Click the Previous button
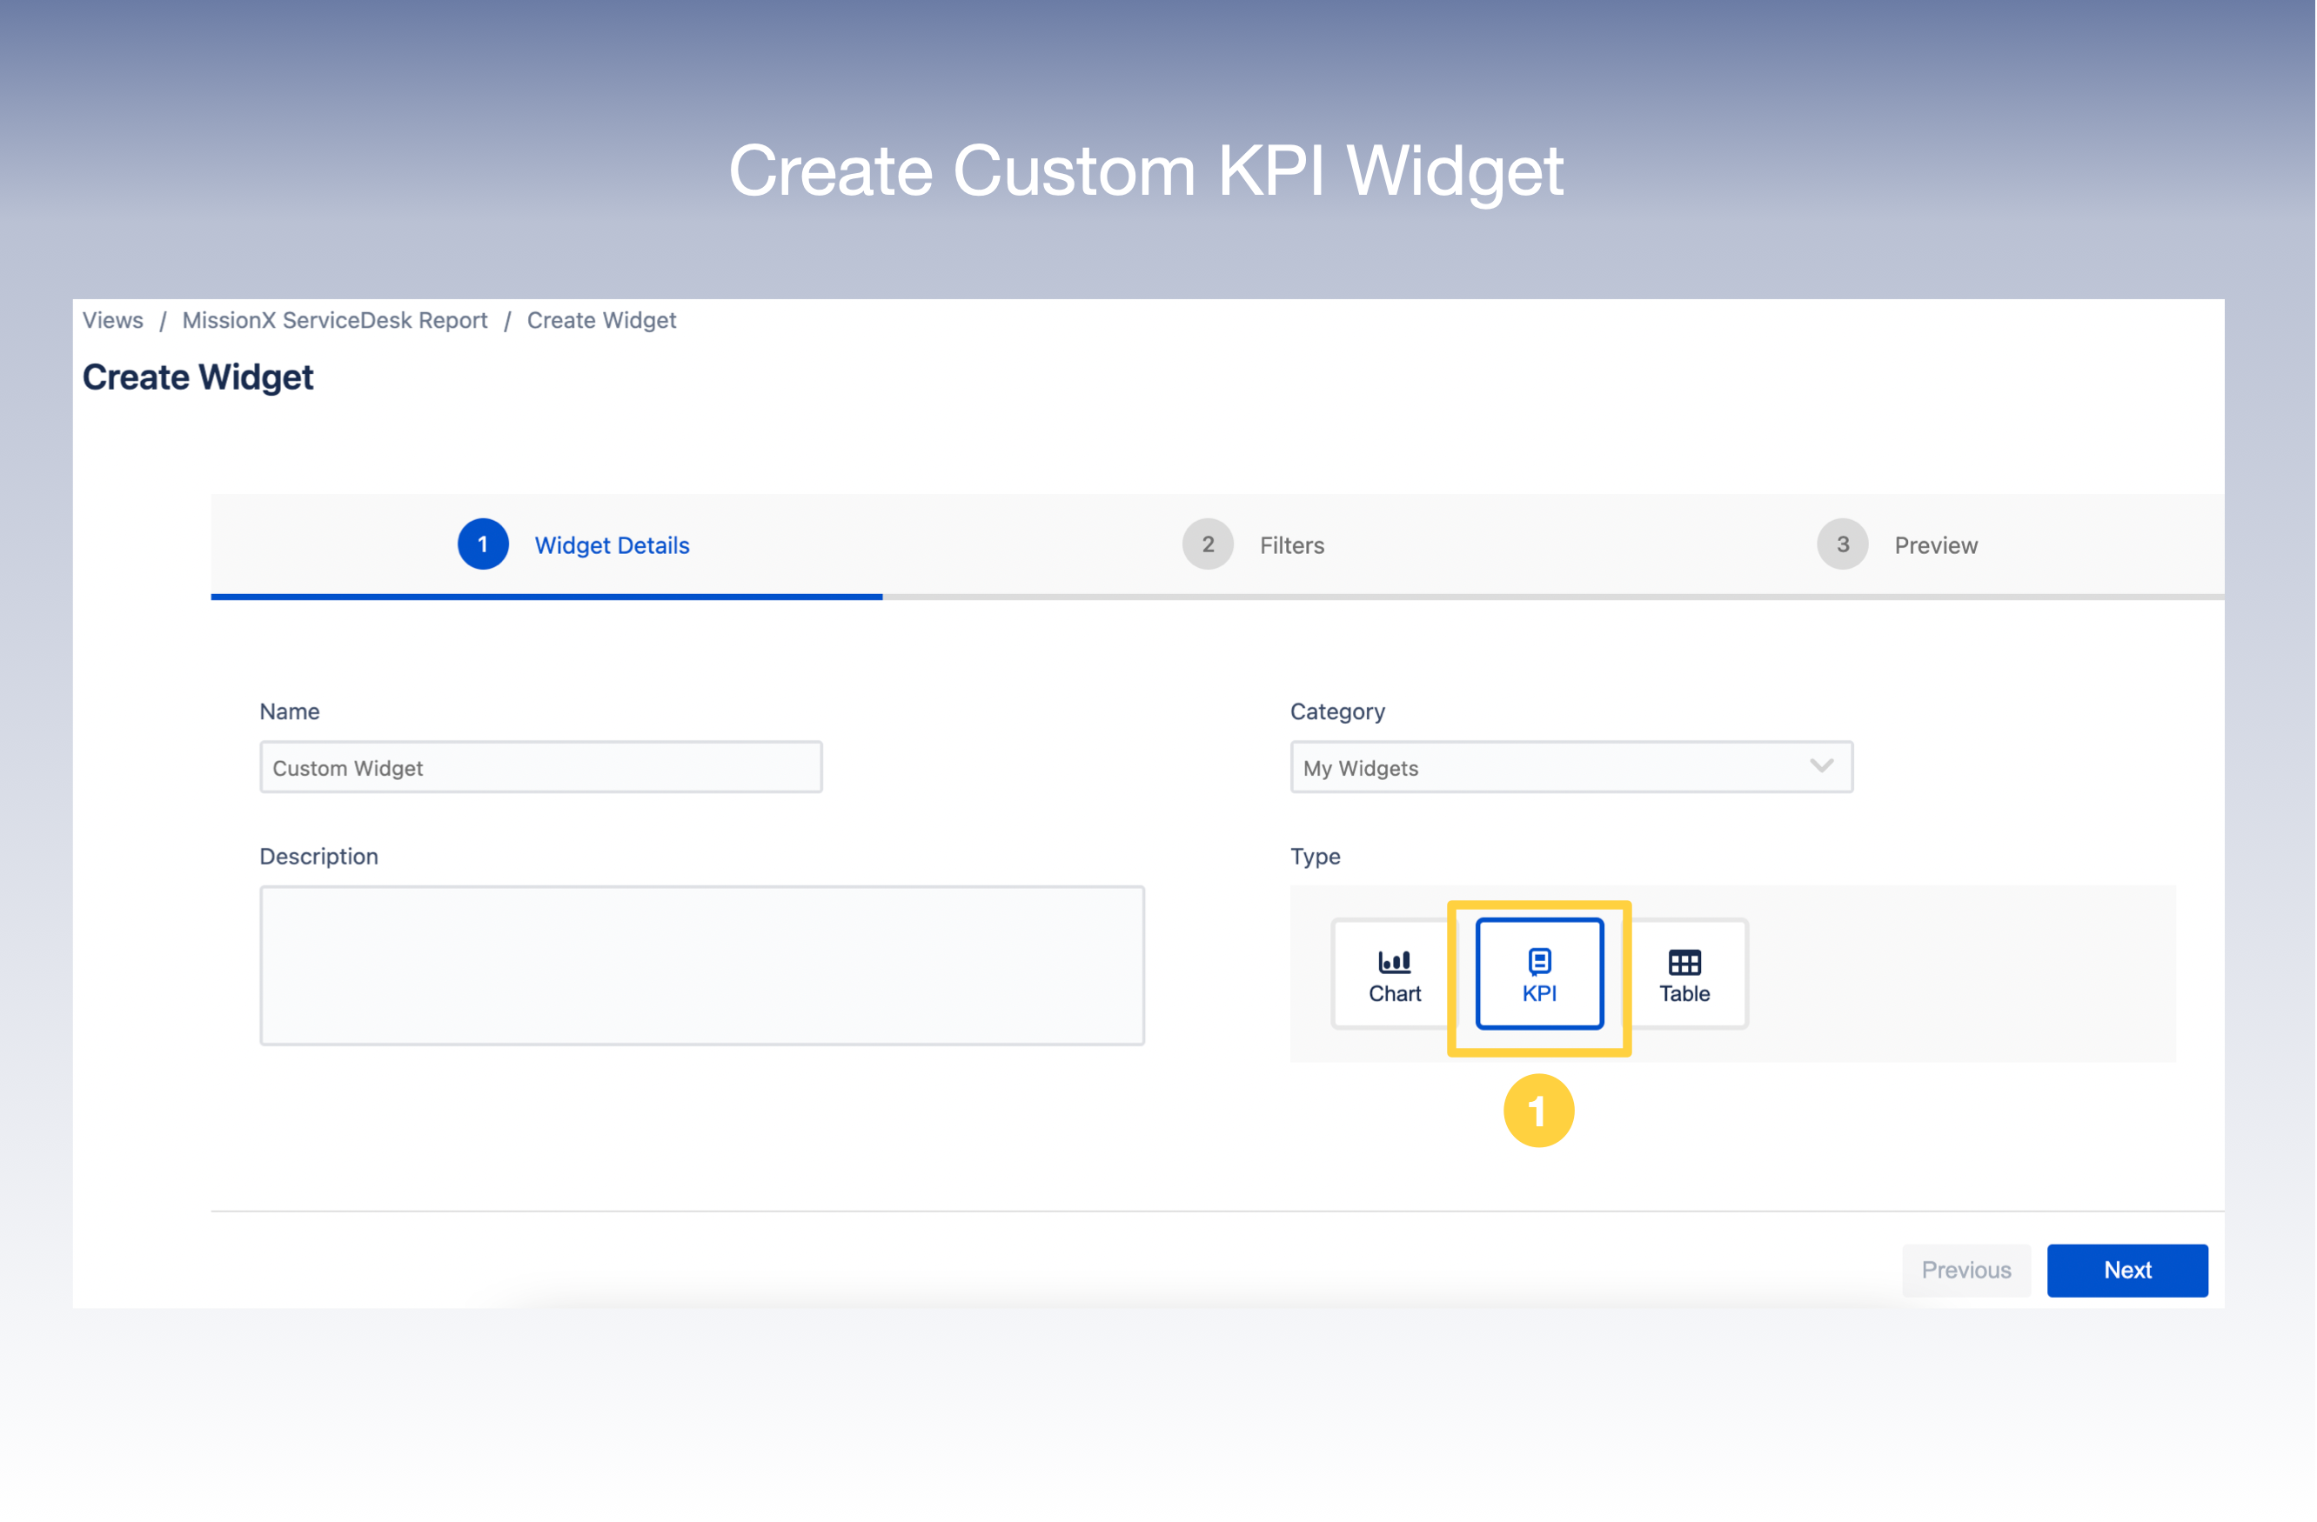 click(x=1965, y=1270)
